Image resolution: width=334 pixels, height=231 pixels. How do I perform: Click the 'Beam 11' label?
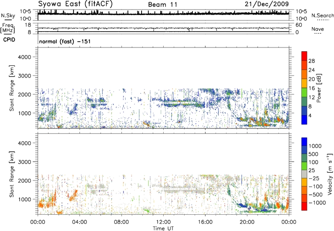click(x=162, y=5)
